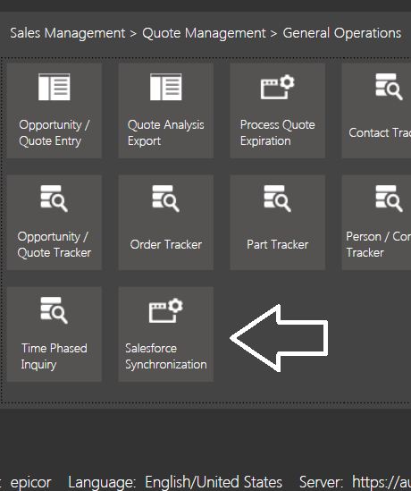Click the Server URL in status bar
The image size is (411, 491).
382,482
